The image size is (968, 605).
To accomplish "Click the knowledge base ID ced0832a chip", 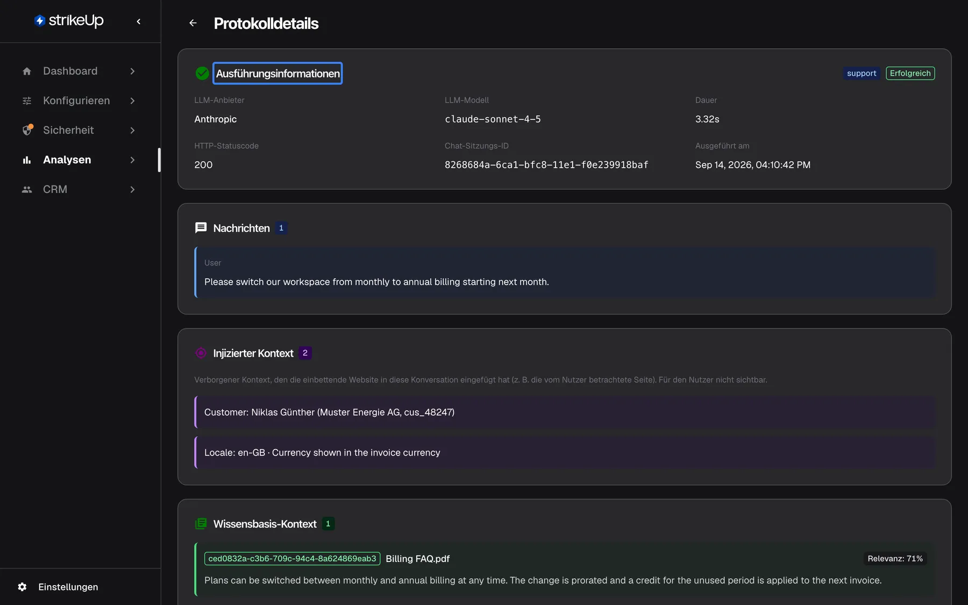I will pyautogui.click(x=292, y=559).
